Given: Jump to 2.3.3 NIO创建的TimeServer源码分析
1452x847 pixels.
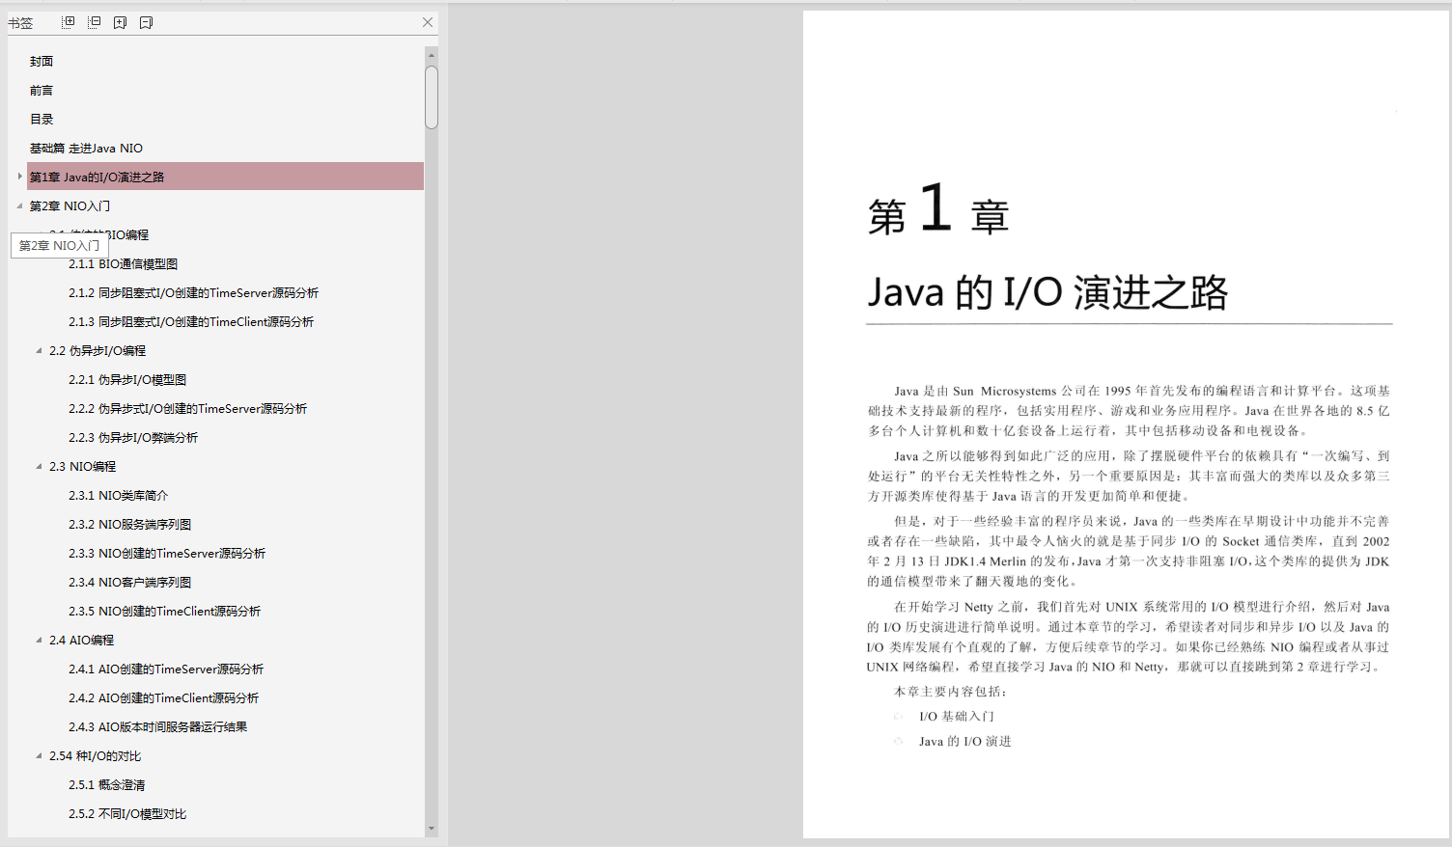Looking at the screenshot, I should coord(167,553).
